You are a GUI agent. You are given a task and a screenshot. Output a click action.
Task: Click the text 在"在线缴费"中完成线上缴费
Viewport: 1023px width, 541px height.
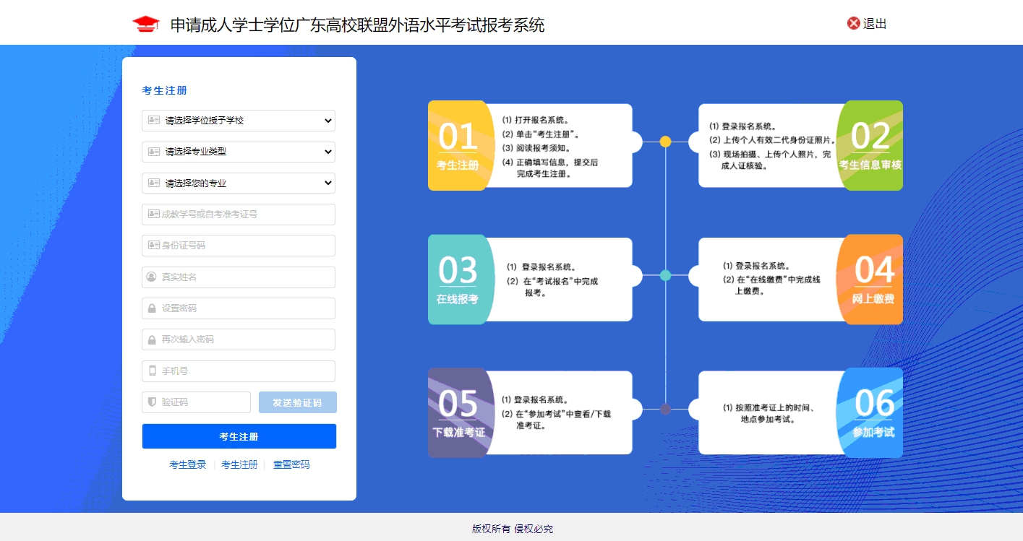click(771, 285)
